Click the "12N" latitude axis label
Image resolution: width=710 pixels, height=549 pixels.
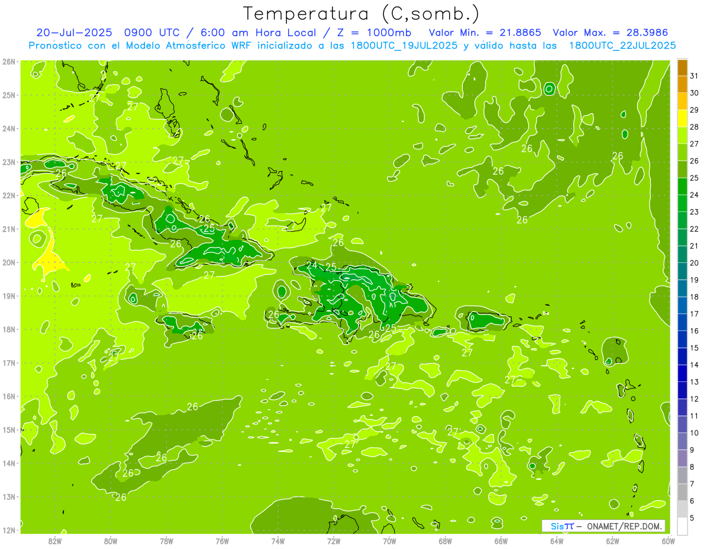[9, 530]
